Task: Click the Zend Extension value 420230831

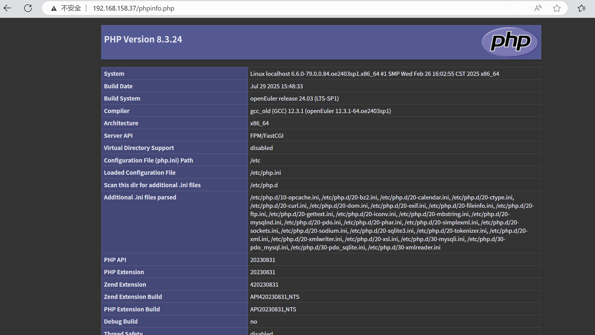Action: [x=264, y=285]
